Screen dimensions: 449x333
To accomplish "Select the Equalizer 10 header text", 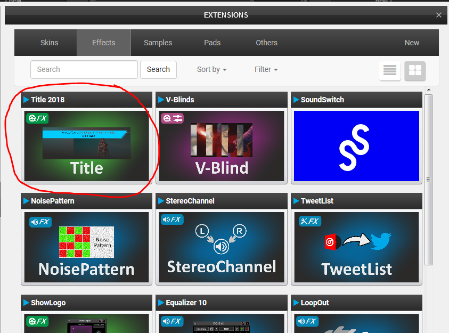I will pyautogui.click(x=186, y=303).
